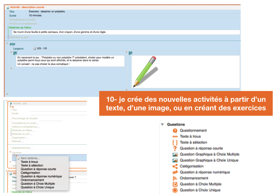Click the Ordonnancement icon in Questions list
274x196 pixels.
(174, 178)
